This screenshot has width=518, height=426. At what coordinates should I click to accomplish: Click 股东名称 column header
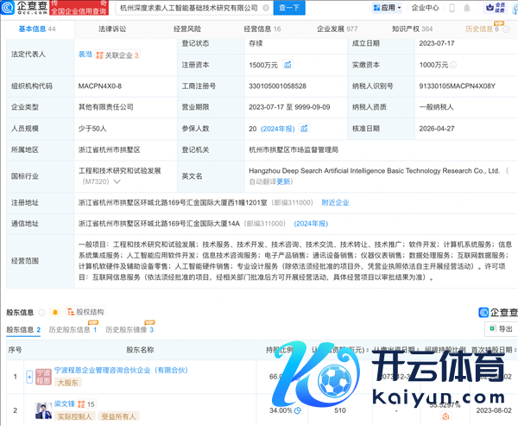click(x=140, y=350)
